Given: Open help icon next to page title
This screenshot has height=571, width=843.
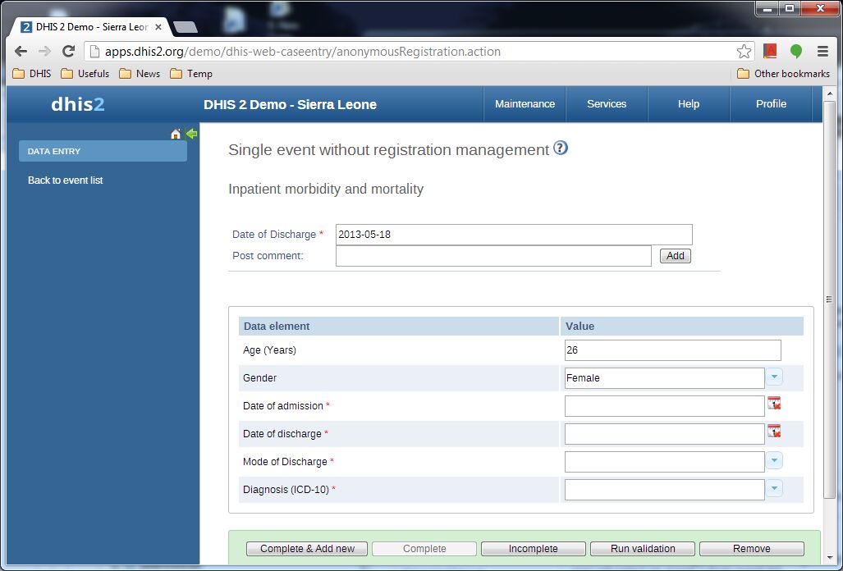Looking at the screenshot, I should (x=560, y=148).
